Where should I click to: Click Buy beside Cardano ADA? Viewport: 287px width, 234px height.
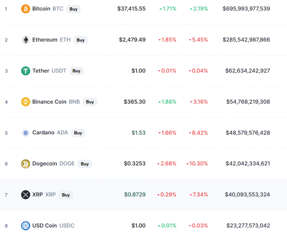pyautogui.click(x=78, y=133)
